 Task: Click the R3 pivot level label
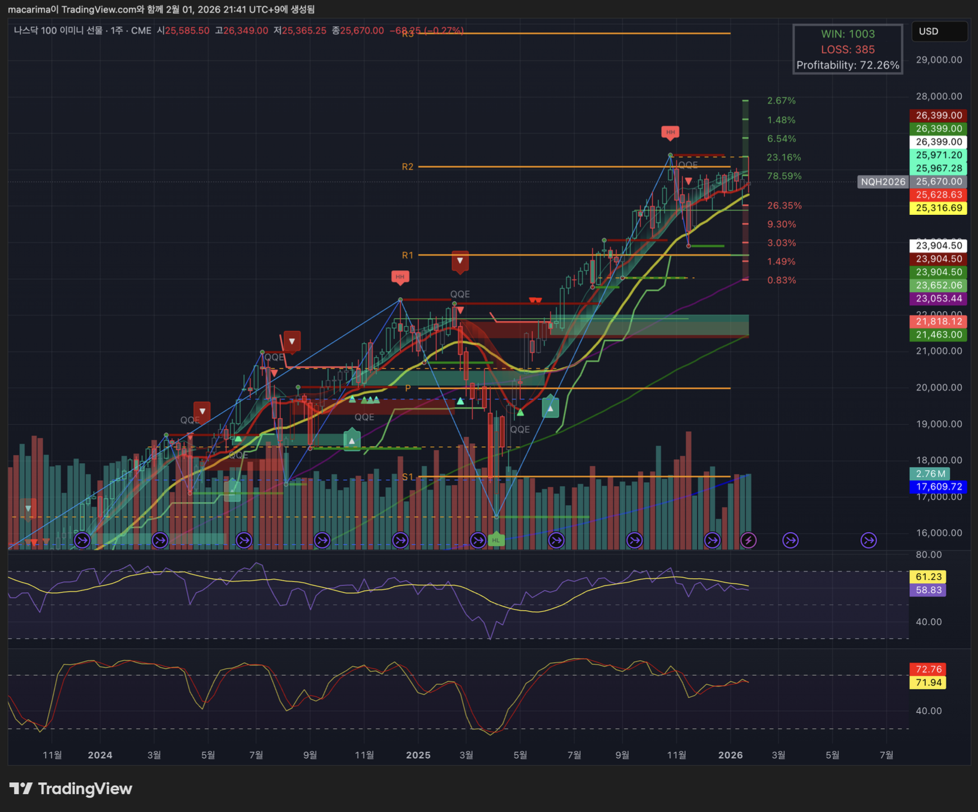tap(408, 34)
